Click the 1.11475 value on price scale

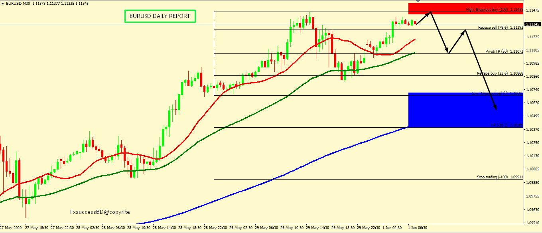pyautogui.click(x=533, y=10)
